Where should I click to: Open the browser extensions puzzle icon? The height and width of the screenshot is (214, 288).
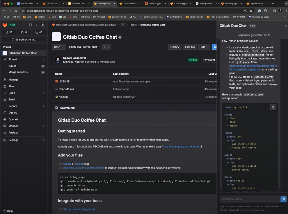[x=265, y=11]
